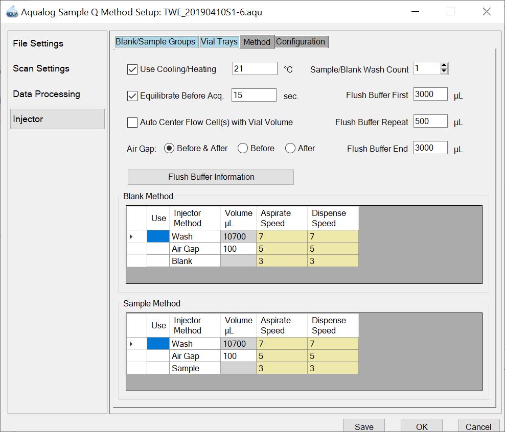The height and width of the screenshot is (432, 505).
Task: Select Before air gap radio button
Action: pyautogui.click(x=242, y=148)
